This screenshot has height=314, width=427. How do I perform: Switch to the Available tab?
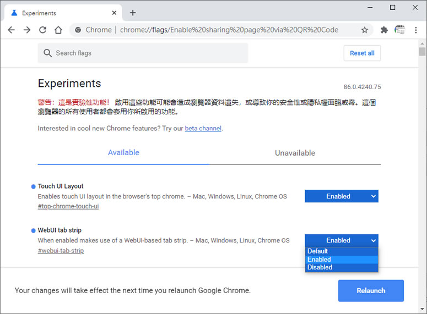click(x=123, y=152)
